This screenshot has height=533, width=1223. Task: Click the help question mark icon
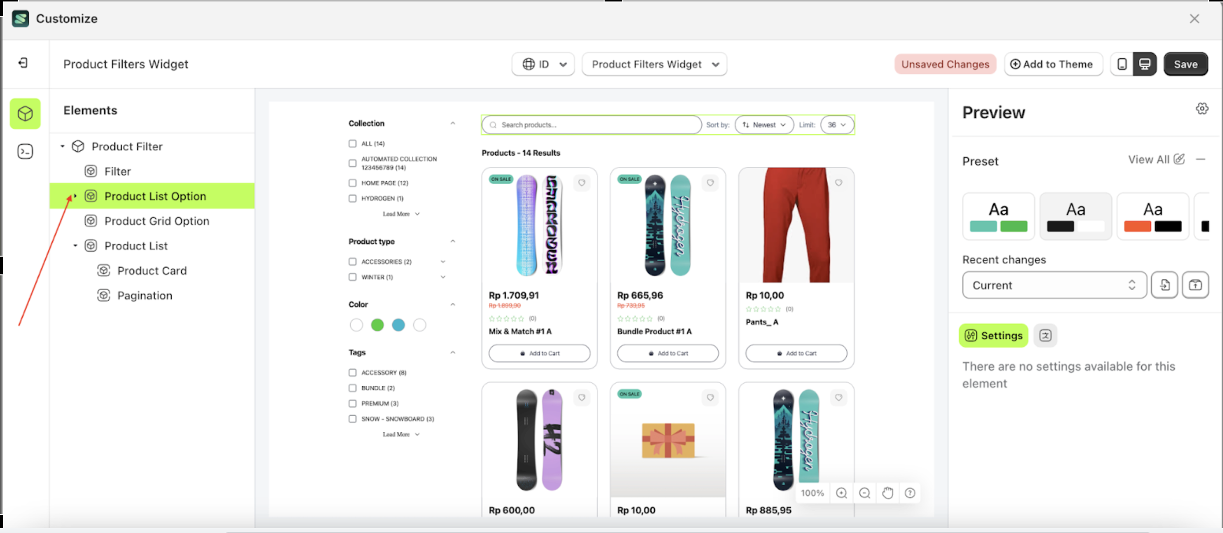[x=910, y=493]
